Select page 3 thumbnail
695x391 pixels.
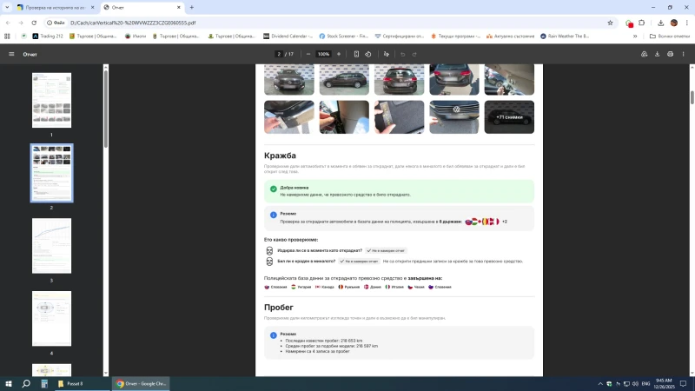(x=51, y=246)
